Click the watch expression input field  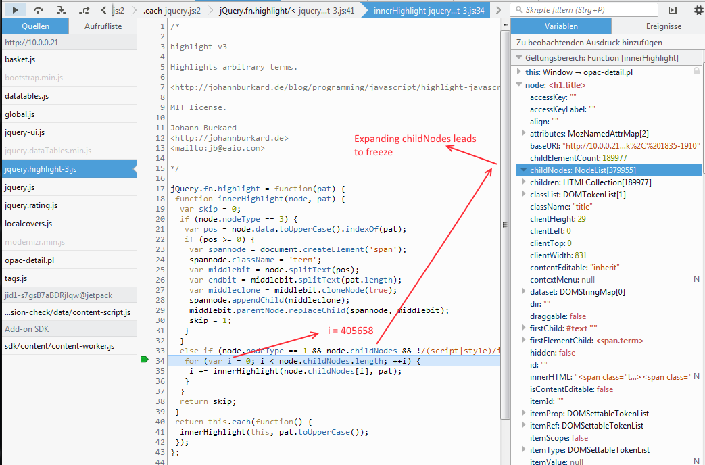point(606,42)
